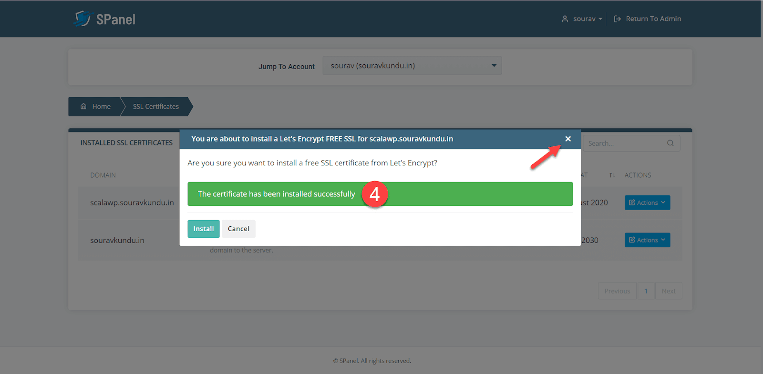Open the sourav user menu
This screenshot has width=763, height=374.
tap(582, 19)
